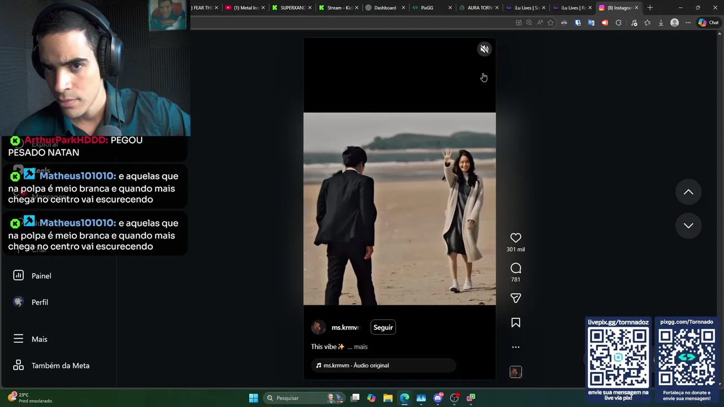Like the reel with the heart icon

click(515, 238)
